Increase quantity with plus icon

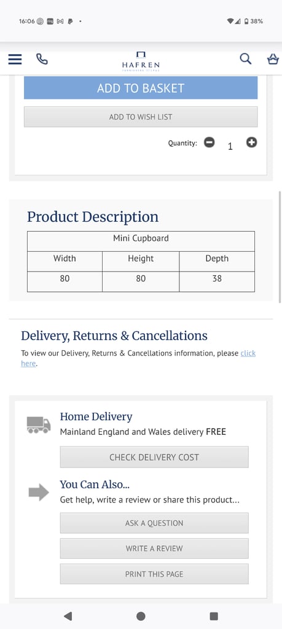click(x=251, y=142)
